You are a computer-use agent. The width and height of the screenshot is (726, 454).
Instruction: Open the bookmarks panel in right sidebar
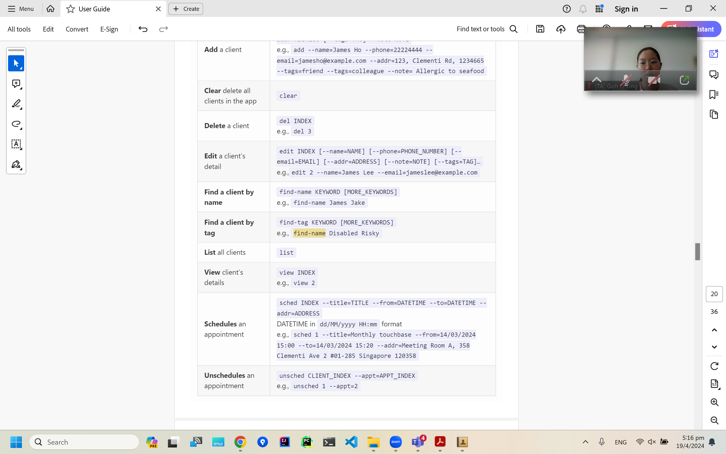pos(714,95)
